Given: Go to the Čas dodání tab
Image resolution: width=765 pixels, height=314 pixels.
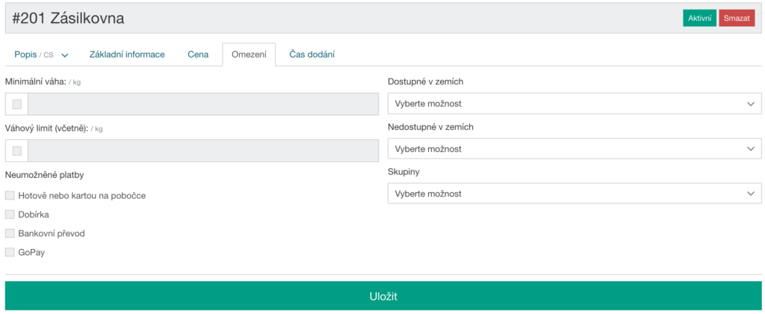Looking at the screenshot, I should pos(312,55).
